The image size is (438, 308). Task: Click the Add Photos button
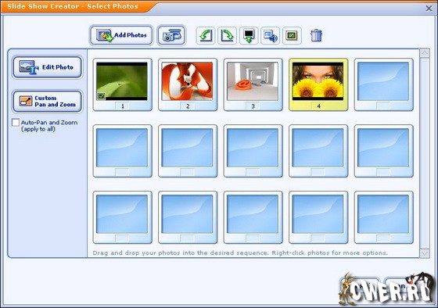tap(121, 35)
